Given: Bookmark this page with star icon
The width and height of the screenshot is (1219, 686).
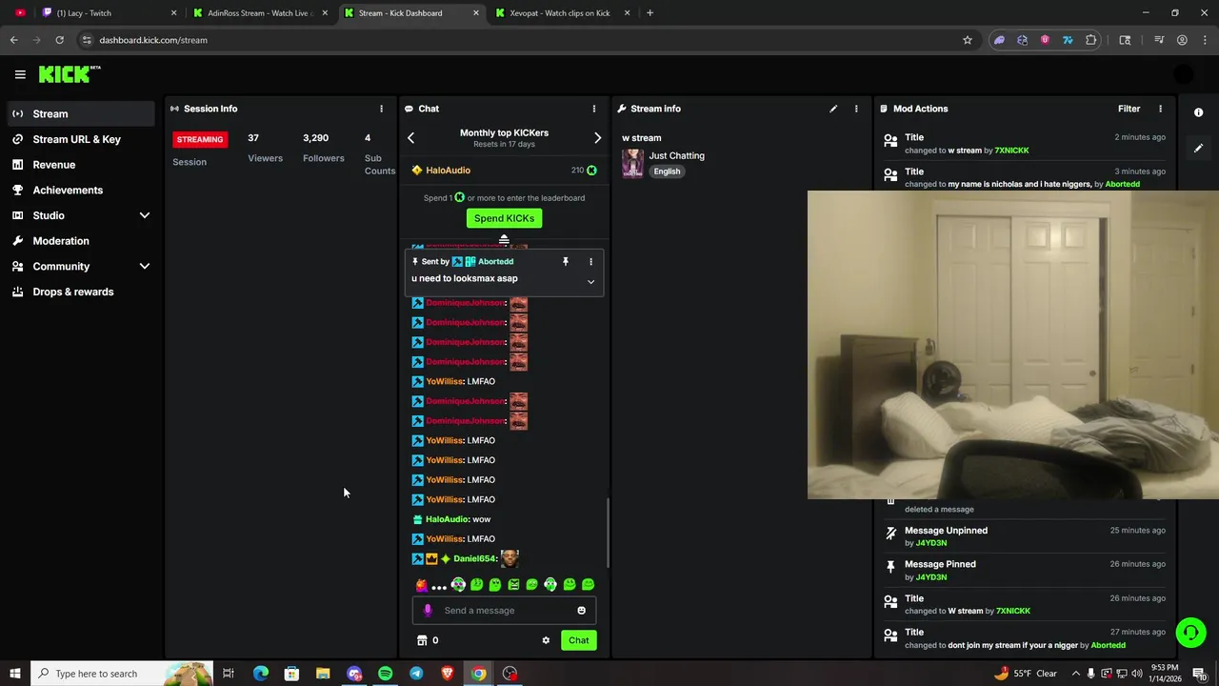Looking at the screenshot, I should (968, 40).
